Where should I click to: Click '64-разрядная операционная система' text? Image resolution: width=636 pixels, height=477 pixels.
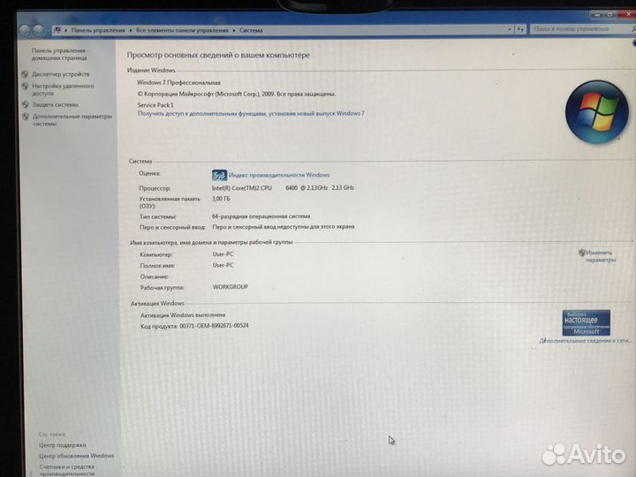coord(261,216)
